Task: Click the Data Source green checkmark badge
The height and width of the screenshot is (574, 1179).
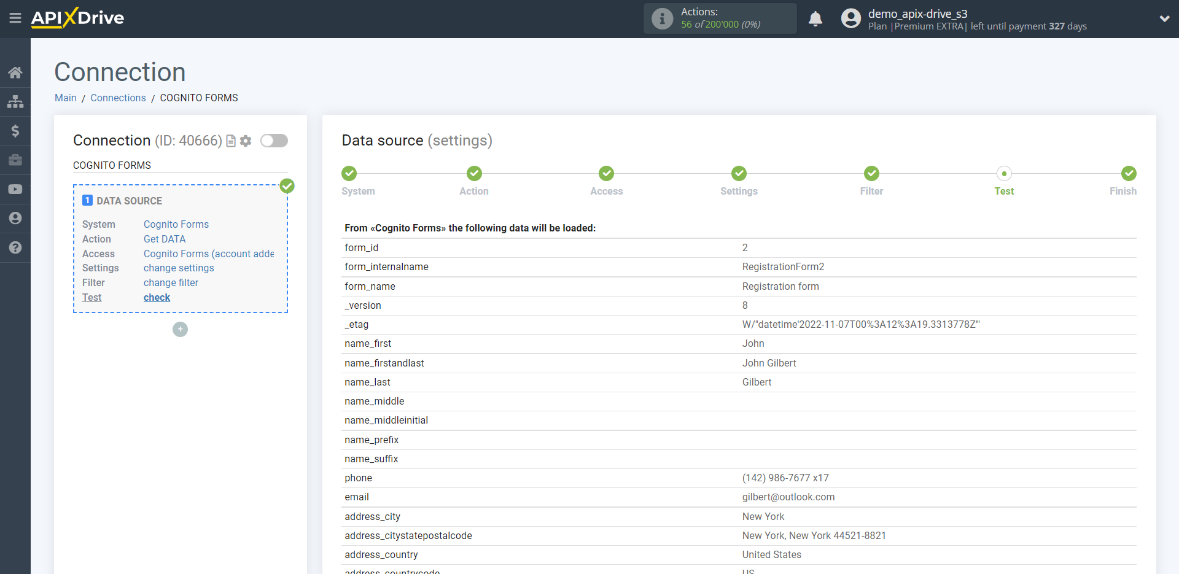Action: [287, 185]
